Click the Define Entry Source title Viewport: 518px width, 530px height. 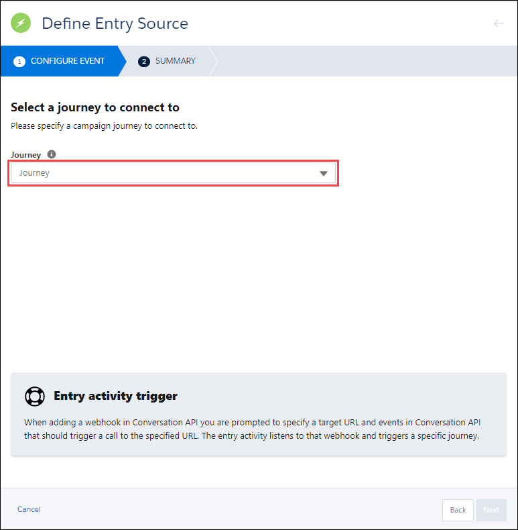click(x=115, y=24)
